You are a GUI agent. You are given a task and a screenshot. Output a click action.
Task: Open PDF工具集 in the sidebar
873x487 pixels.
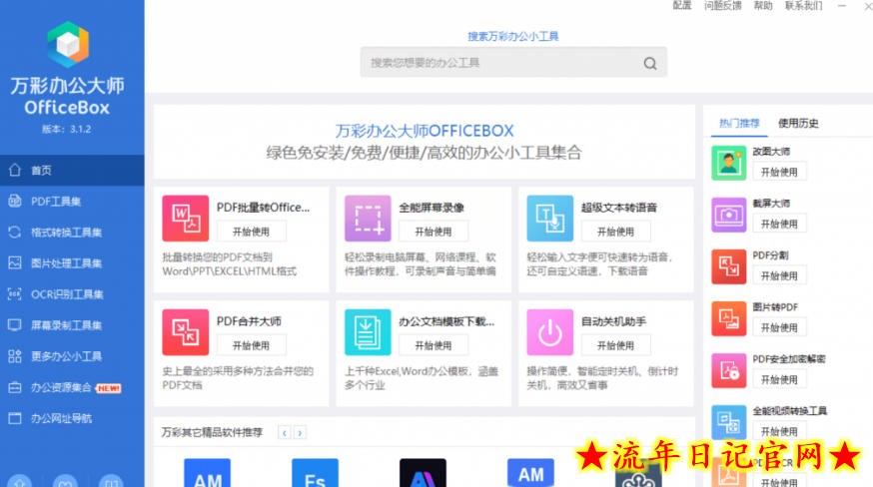click(72, 201)
